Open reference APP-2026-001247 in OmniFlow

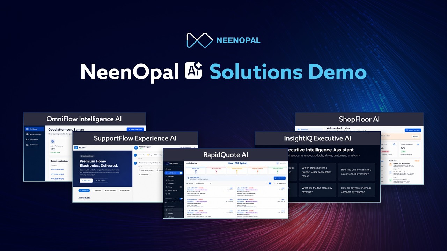click(57, 169)
